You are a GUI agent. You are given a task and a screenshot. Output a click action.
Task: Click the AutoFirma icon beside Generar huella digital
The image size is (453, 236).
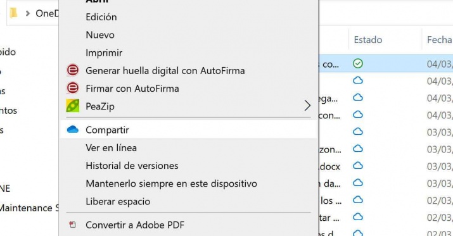click(72, 70)
